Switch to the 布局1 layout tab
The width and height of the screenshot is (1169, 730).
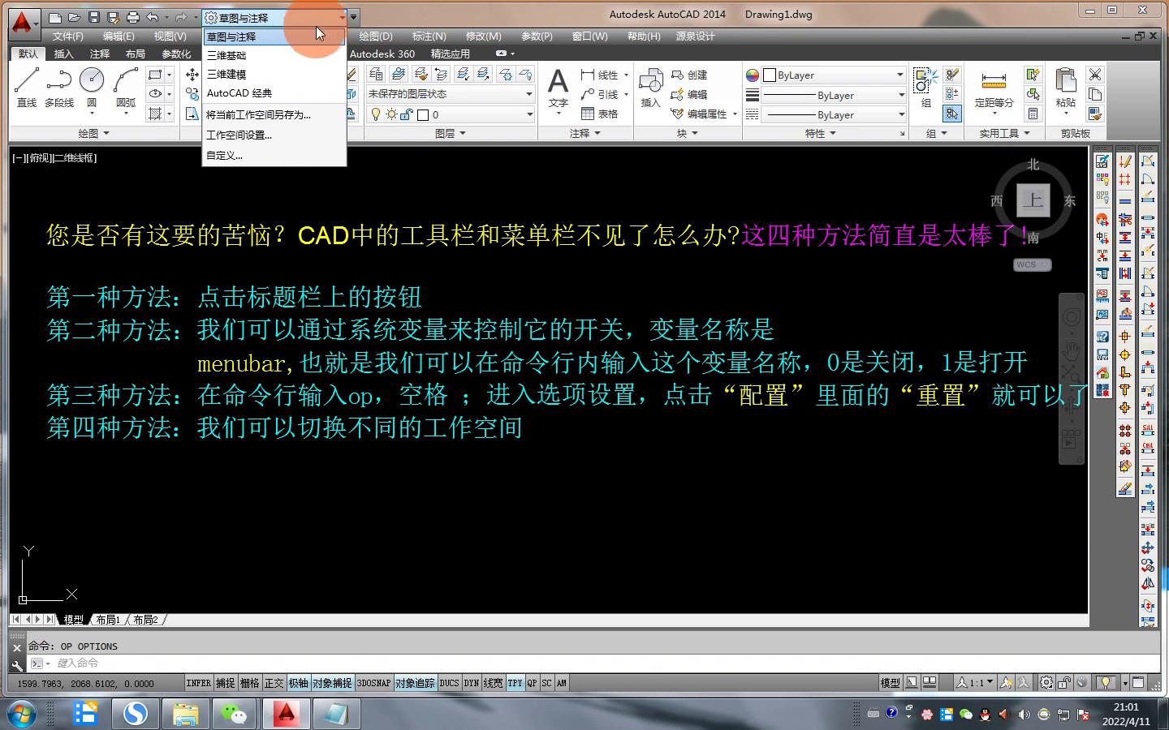108,619
